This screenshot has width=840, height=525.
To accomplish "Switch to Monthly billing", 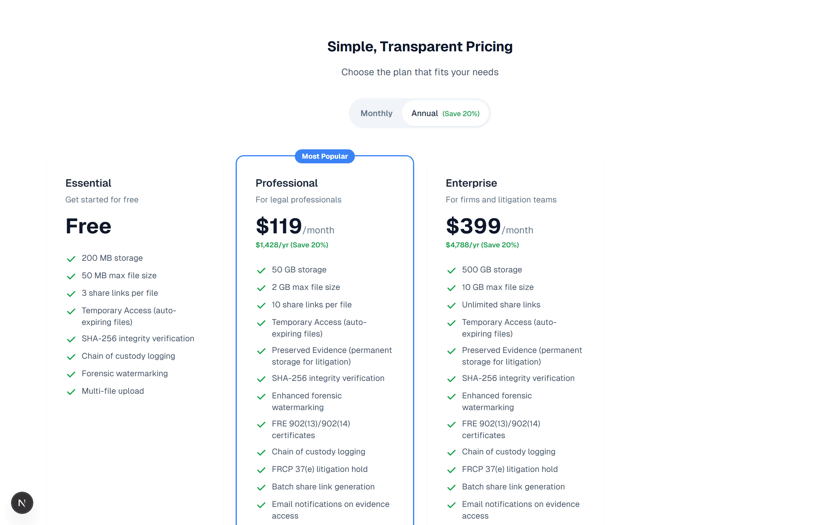I will click(376, 113).
